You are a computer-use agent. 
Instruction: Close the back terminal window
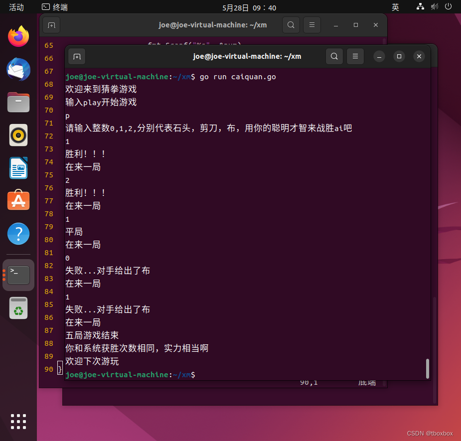[x=376, y=25]
